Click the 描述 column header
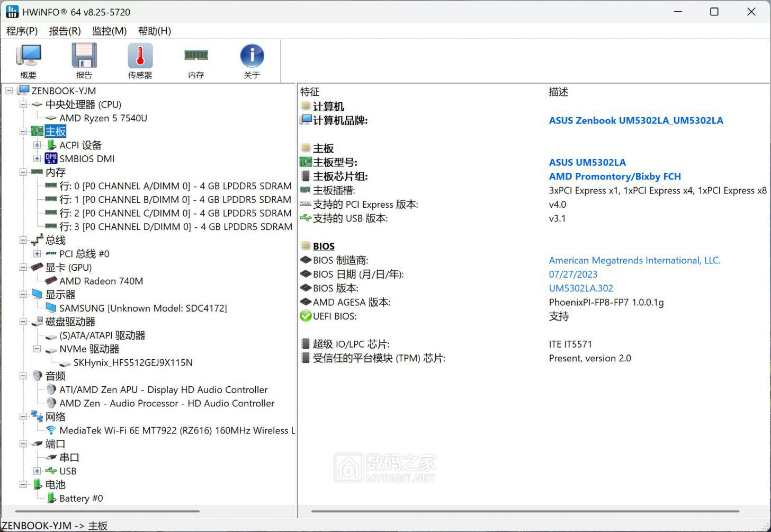The width and height of the screenshot is (771, 532). pos(558,92)
